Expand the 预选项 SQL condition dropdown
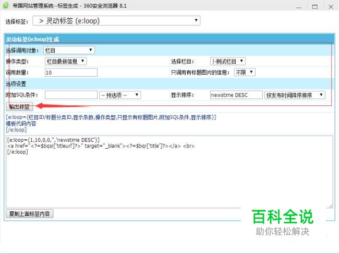The width and height of the screenshot is (339, 254). [x=120, y=95]
